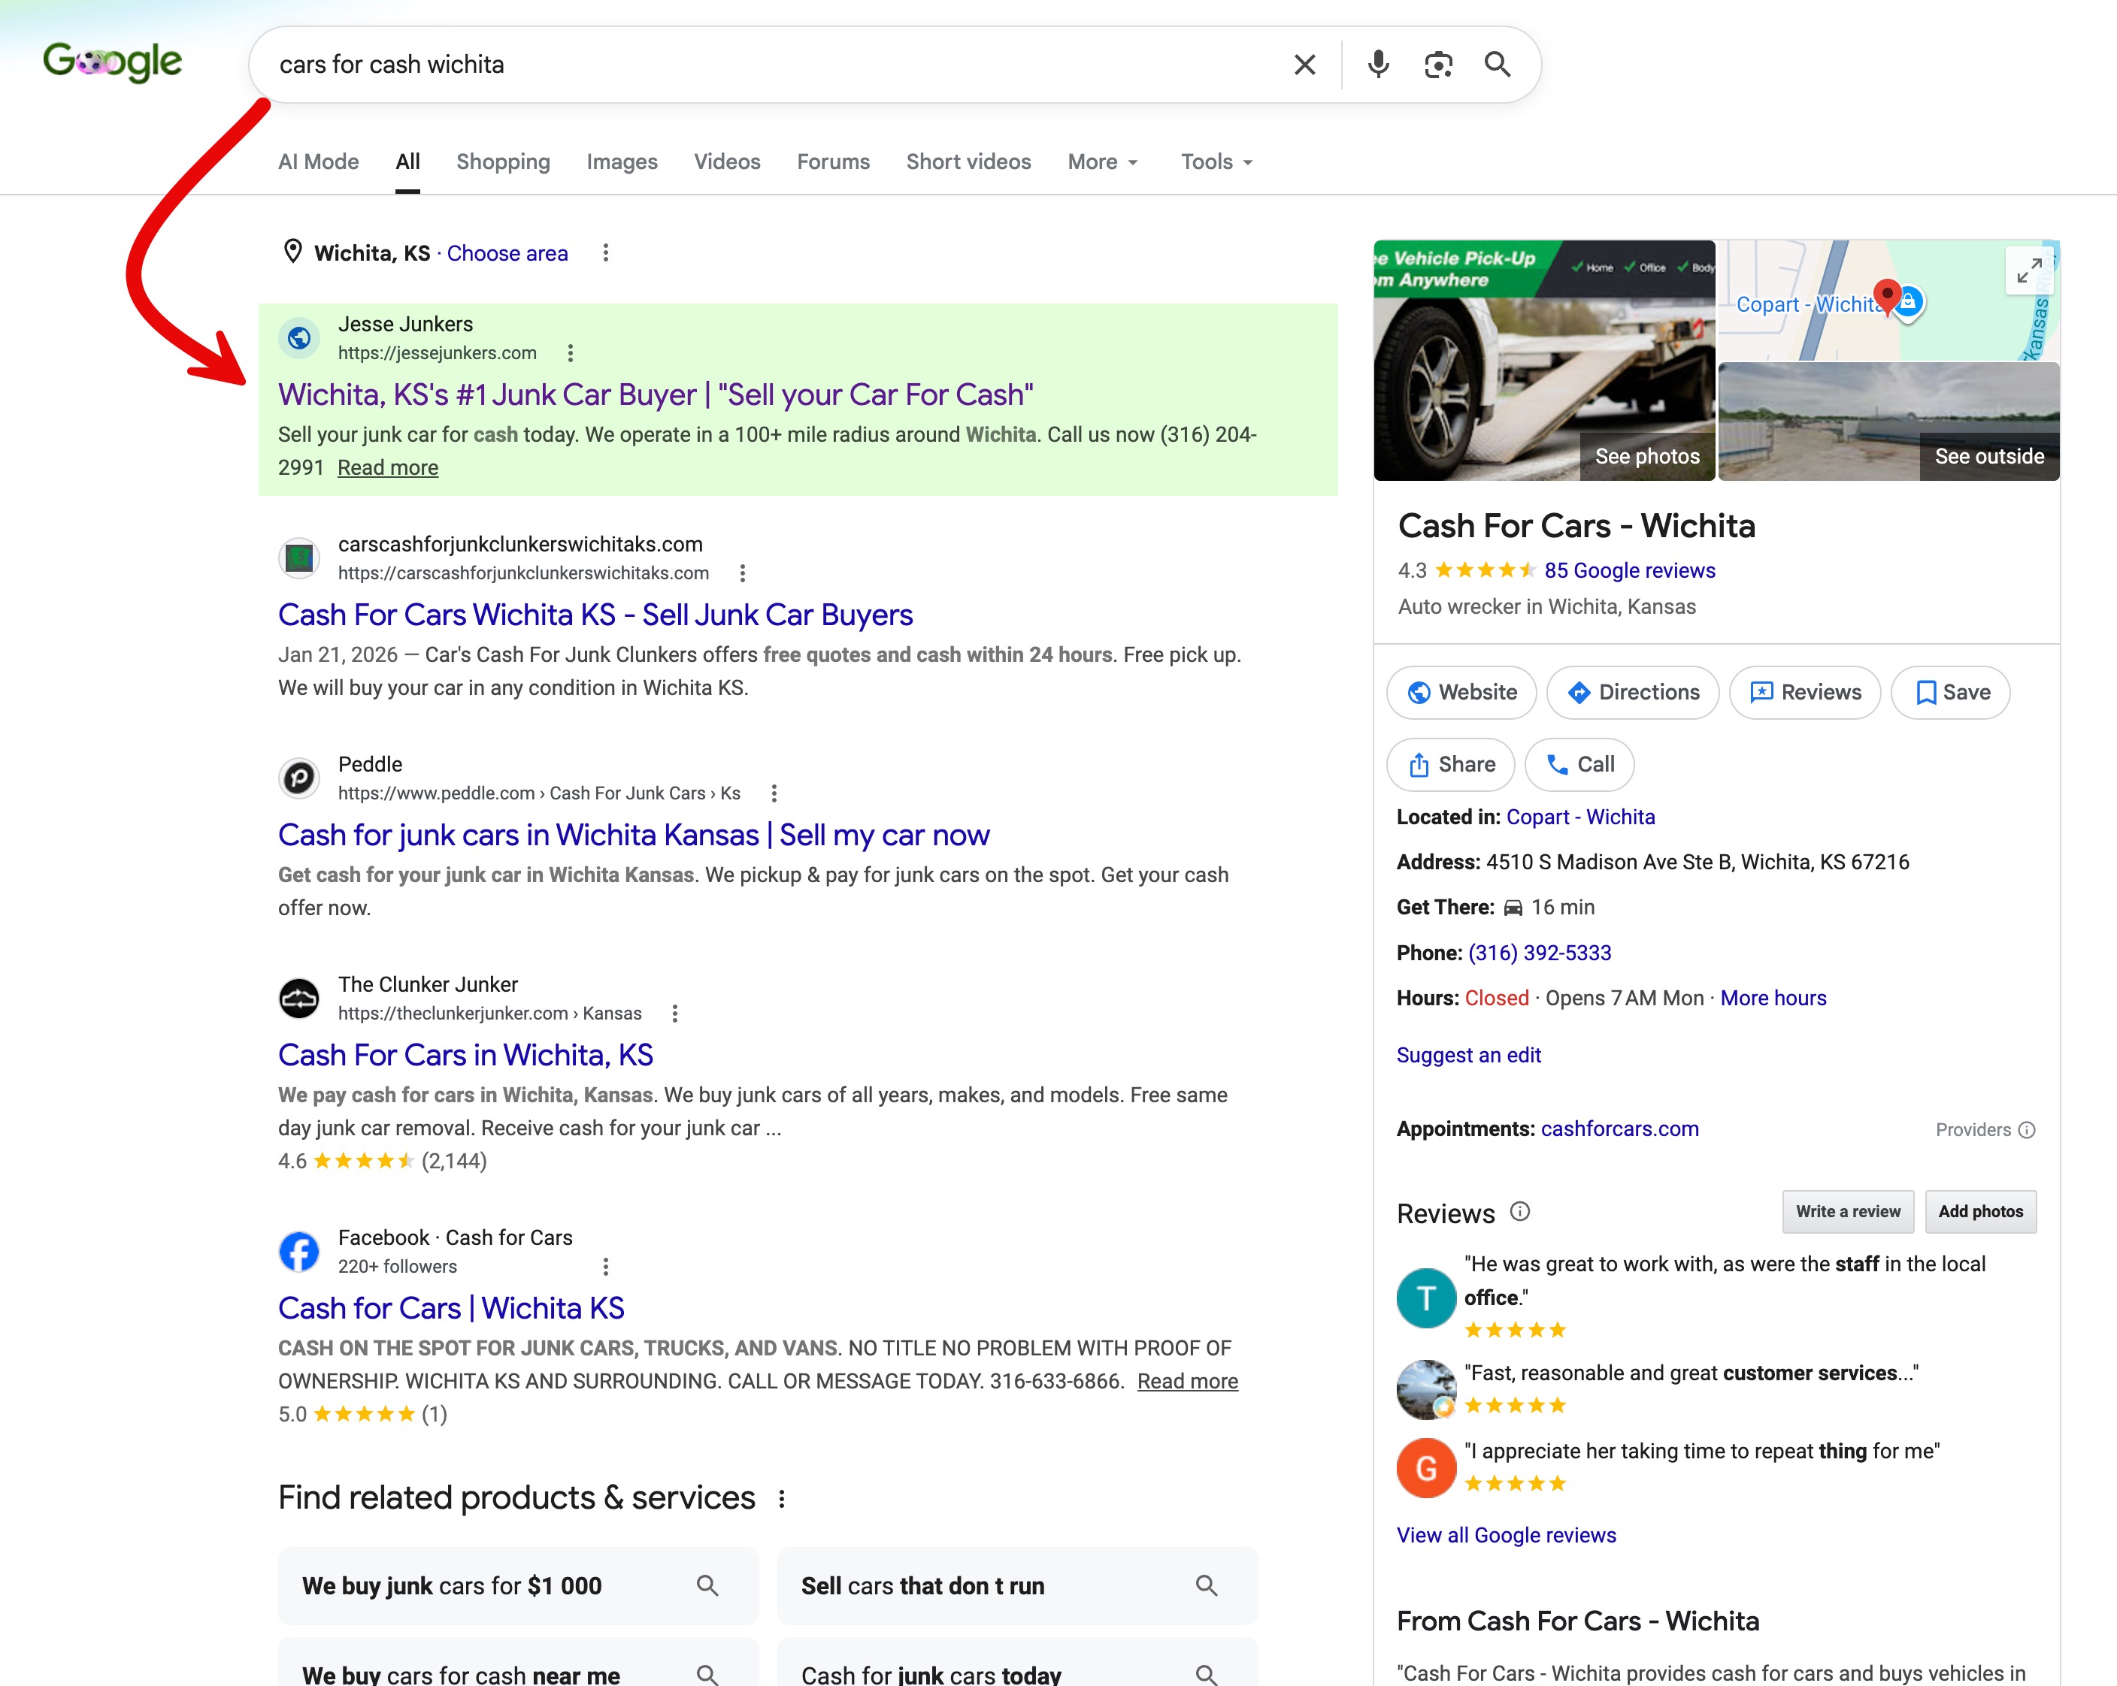Click phone number (316) 392-5333
The height and width of the screenshot is (1686, 2117).
tap(1539, 953)
